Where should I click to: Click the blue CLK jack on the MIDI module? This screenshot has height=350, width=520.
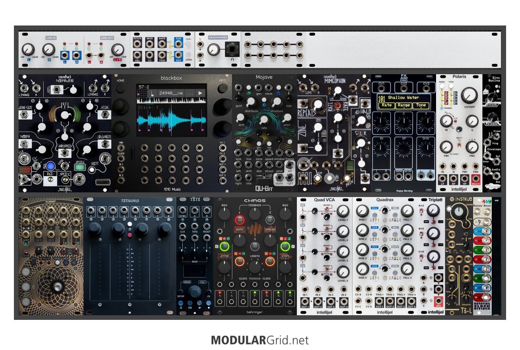(x=179, y=44)
